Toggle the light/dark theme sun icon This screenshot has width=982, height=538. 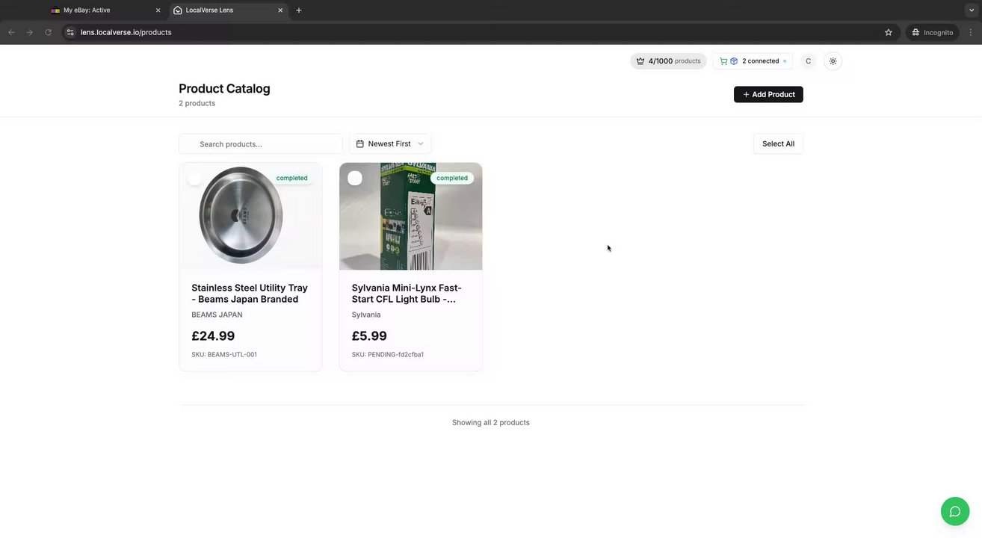(x=833, y=61)
